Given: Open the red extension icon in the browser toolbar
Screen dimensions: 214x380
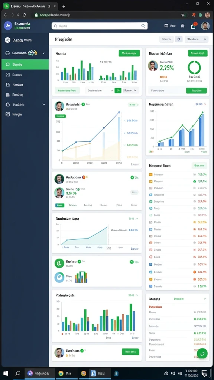Looking at the screenshot, I should (x=194, y=15).
